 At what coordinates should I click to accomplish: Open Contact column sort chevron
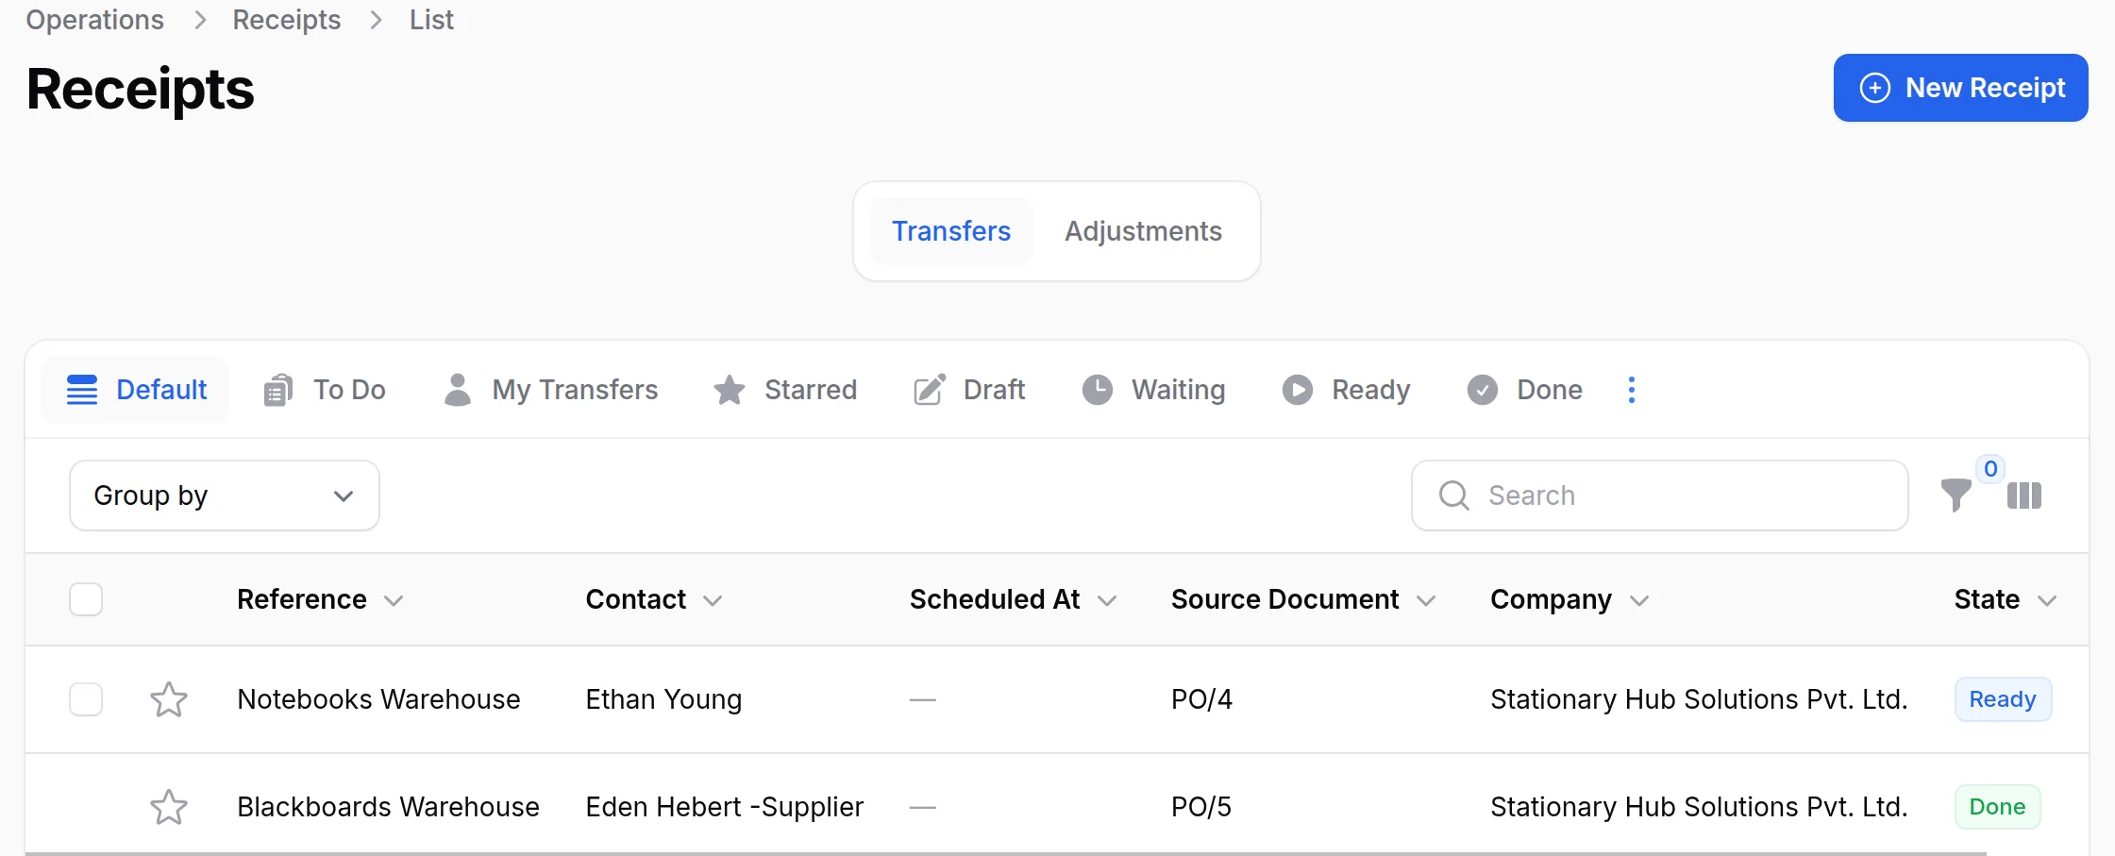click(713, 601)
